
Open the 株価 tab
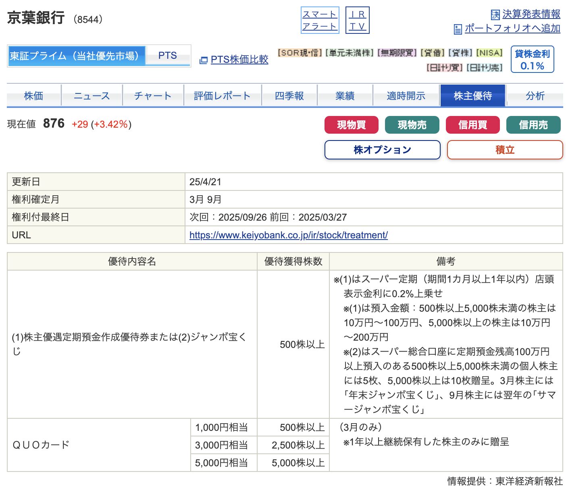34,96
